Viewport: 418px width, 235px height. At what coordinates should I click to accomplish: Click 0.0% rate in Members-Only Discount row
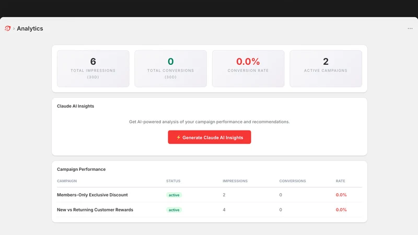(x=341, y=195)
